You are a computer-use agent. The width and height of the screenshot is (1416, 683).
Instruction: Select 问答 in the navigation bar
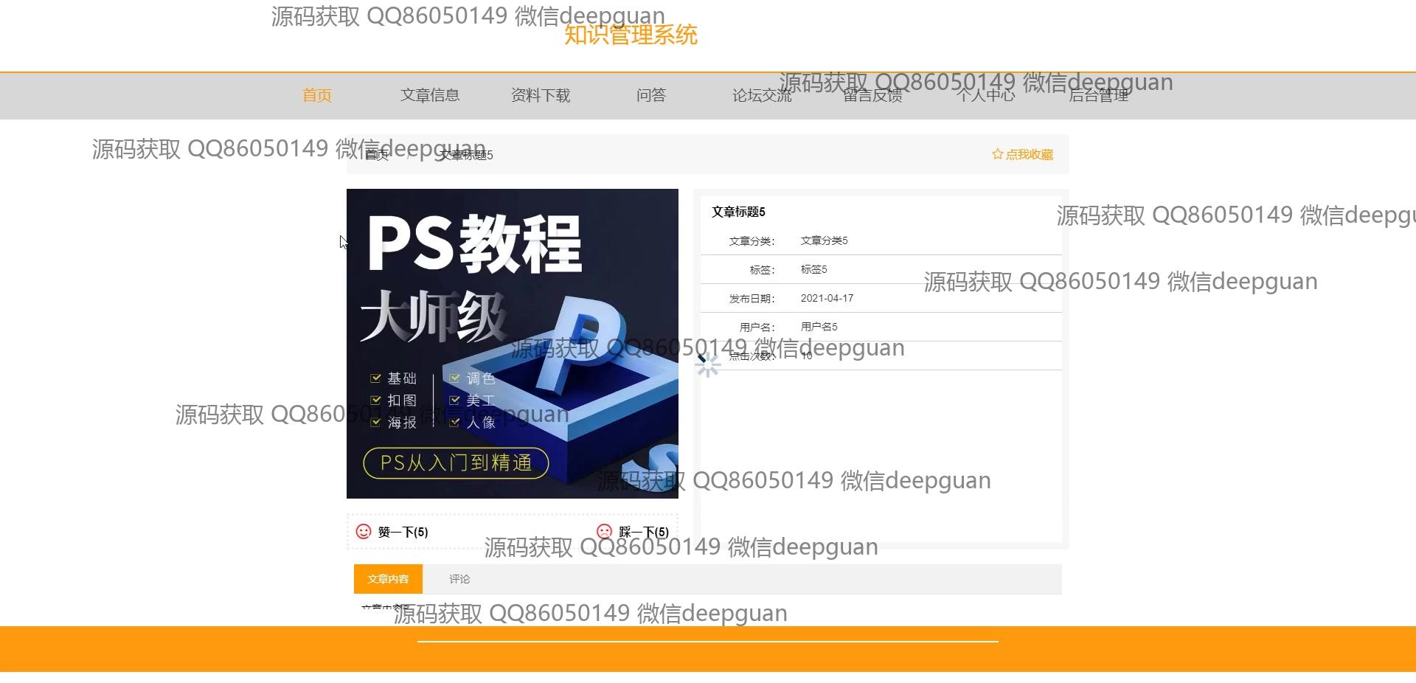tap(651, 95)
